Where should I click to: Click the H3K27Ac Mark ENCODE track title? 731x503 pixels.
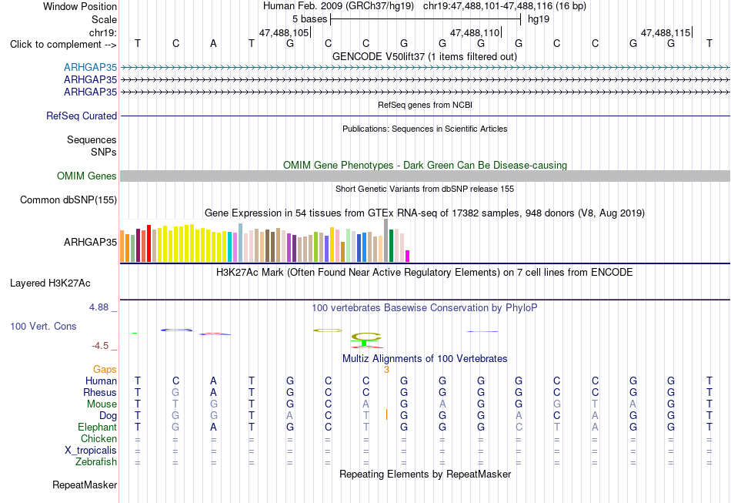tap(425, 273)
